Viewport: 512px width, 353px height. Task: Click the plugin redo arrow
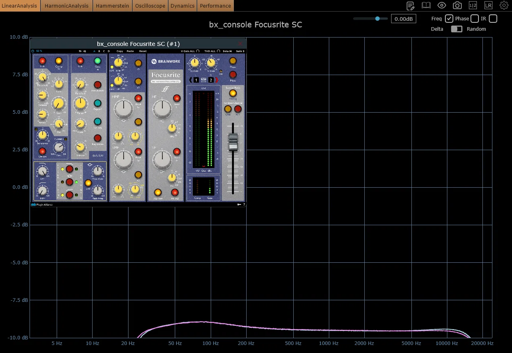(x=85, y=51)
